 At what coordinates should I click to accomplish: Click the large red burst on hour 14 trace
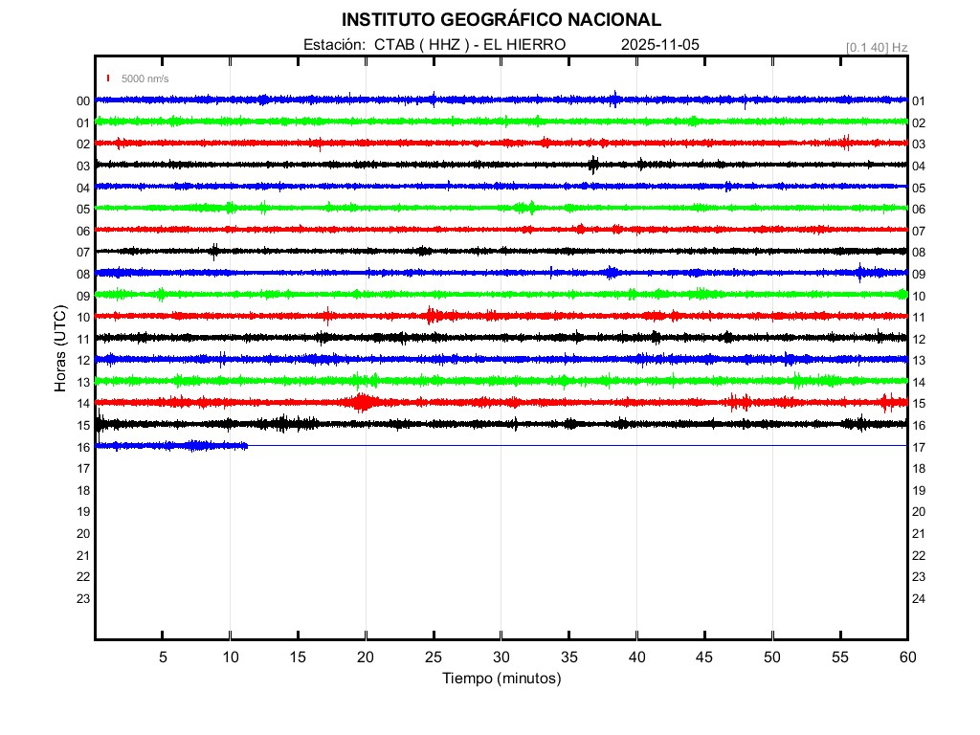click(x=362, y=402)
